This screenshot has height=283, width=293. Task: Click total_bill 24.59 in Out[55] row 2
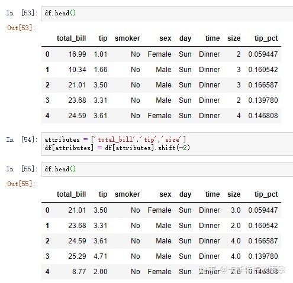tap(78, 241)
